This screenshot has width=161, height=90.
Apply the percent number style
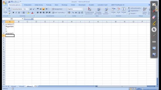pos(73,12)
